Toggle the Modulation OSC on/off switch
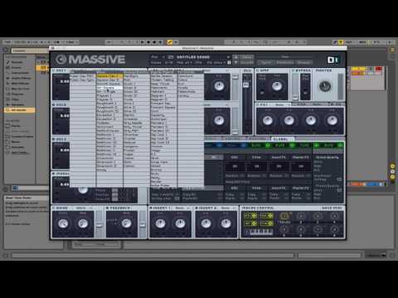Image resolution: width=398 pixels, height=298 pixels. (54, 174)
